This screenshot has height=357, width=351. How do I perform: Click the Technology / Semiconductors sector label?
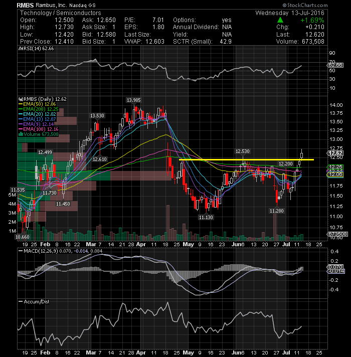coord(60,13)
